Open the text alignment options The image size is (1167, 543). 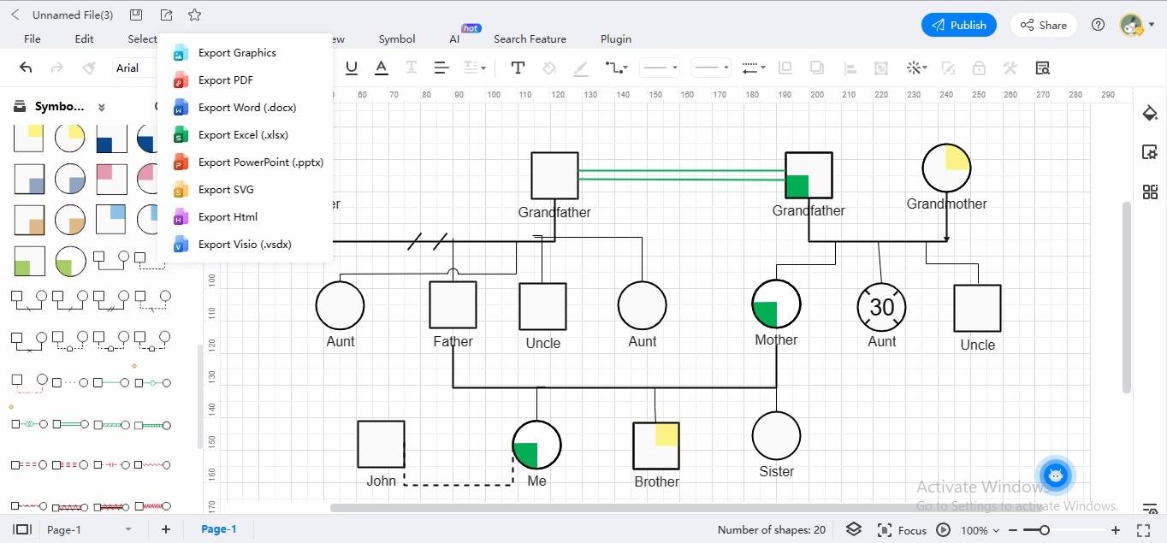(441, 68)
